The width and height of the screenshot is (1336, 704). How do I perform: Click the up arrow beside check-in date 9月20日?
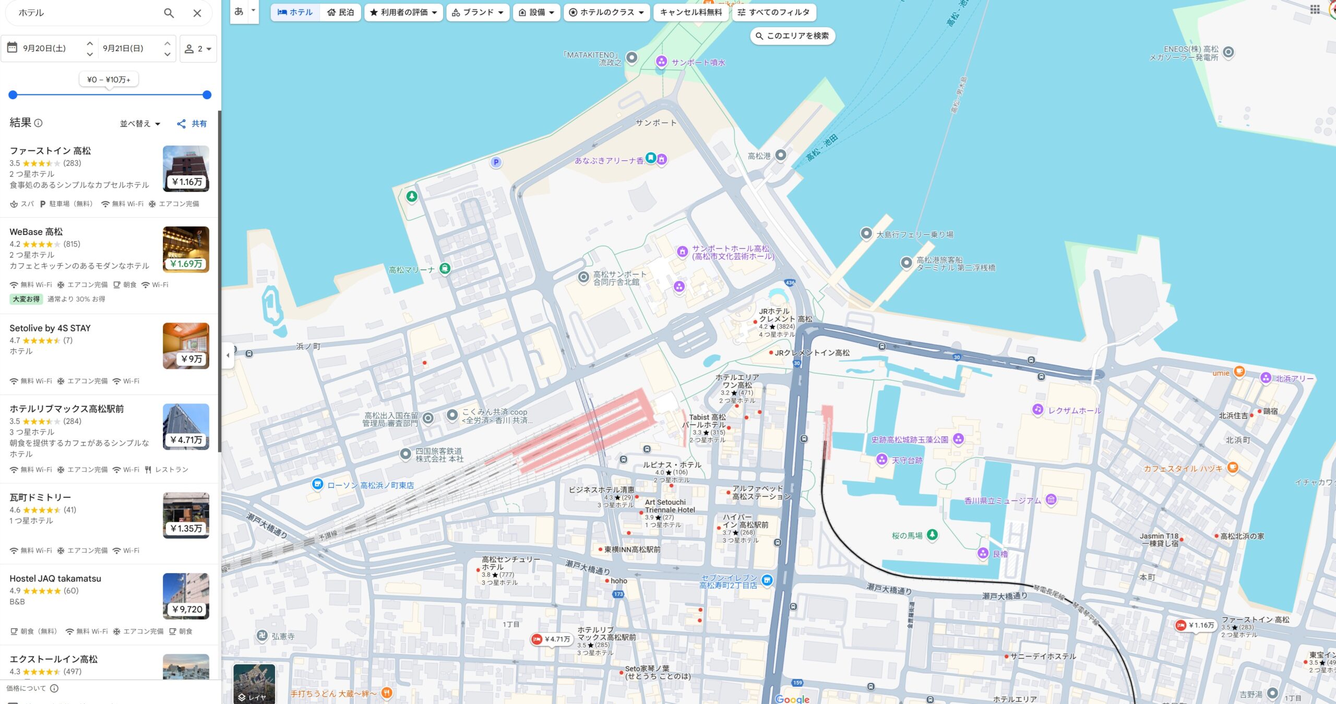click(90, 44)
